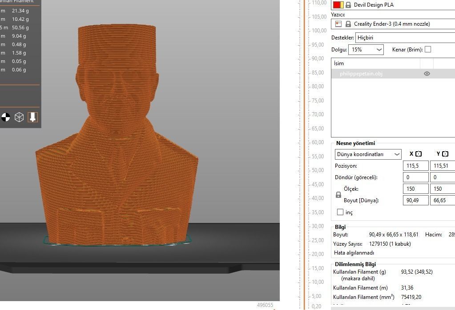
Task: Click the 1279150 (1 kabuk) facet count
Action: click(x=390, y=244)
